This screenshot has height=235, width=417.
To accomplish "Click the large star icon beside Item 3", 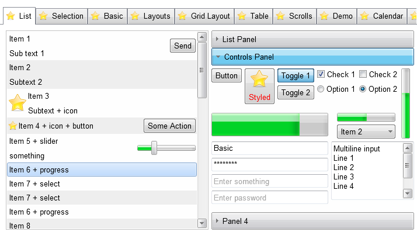I will (18, 103).
